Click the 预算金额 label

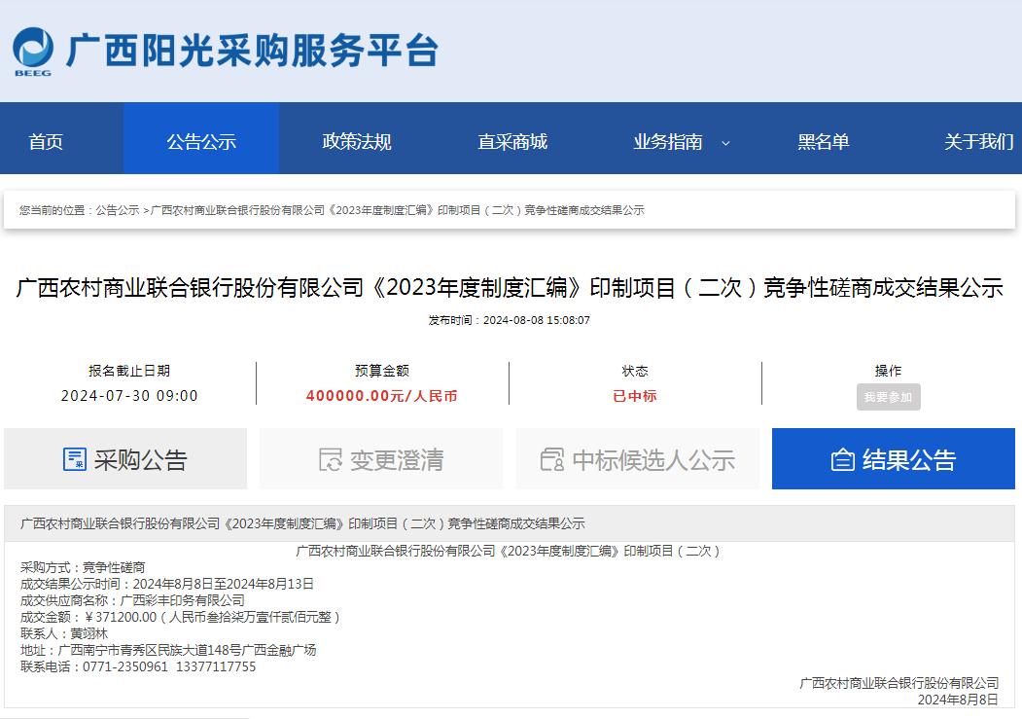pyautogui.click(x=382, y=371)
